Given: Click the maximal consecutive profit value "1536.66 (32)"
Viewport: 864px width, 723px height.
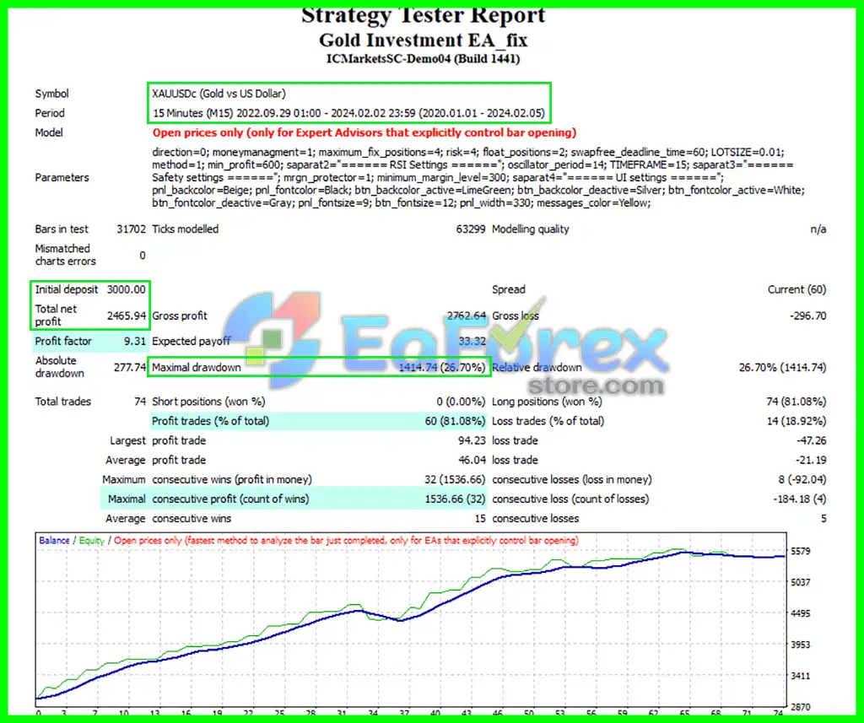Looking at the screenshot, I should (455, 499).
